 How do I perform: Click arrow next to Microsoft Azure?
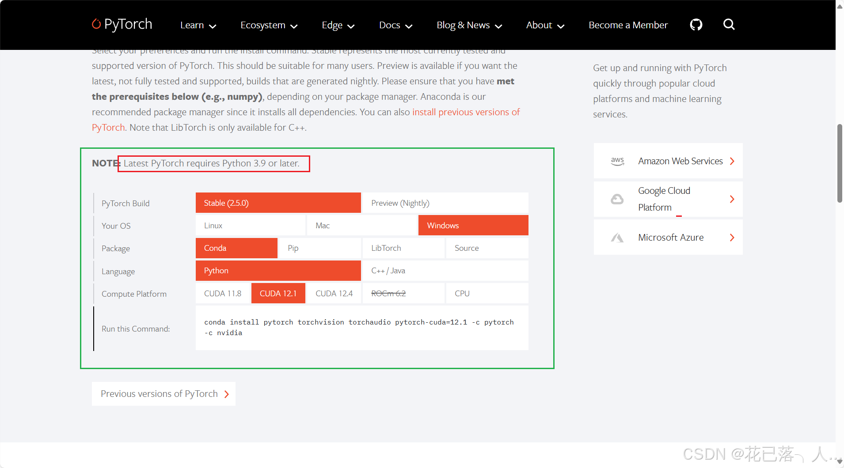(x=732, y=238)
